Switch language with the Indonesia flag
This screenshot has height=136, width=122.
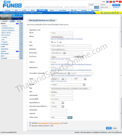click(x=117, y=2)
